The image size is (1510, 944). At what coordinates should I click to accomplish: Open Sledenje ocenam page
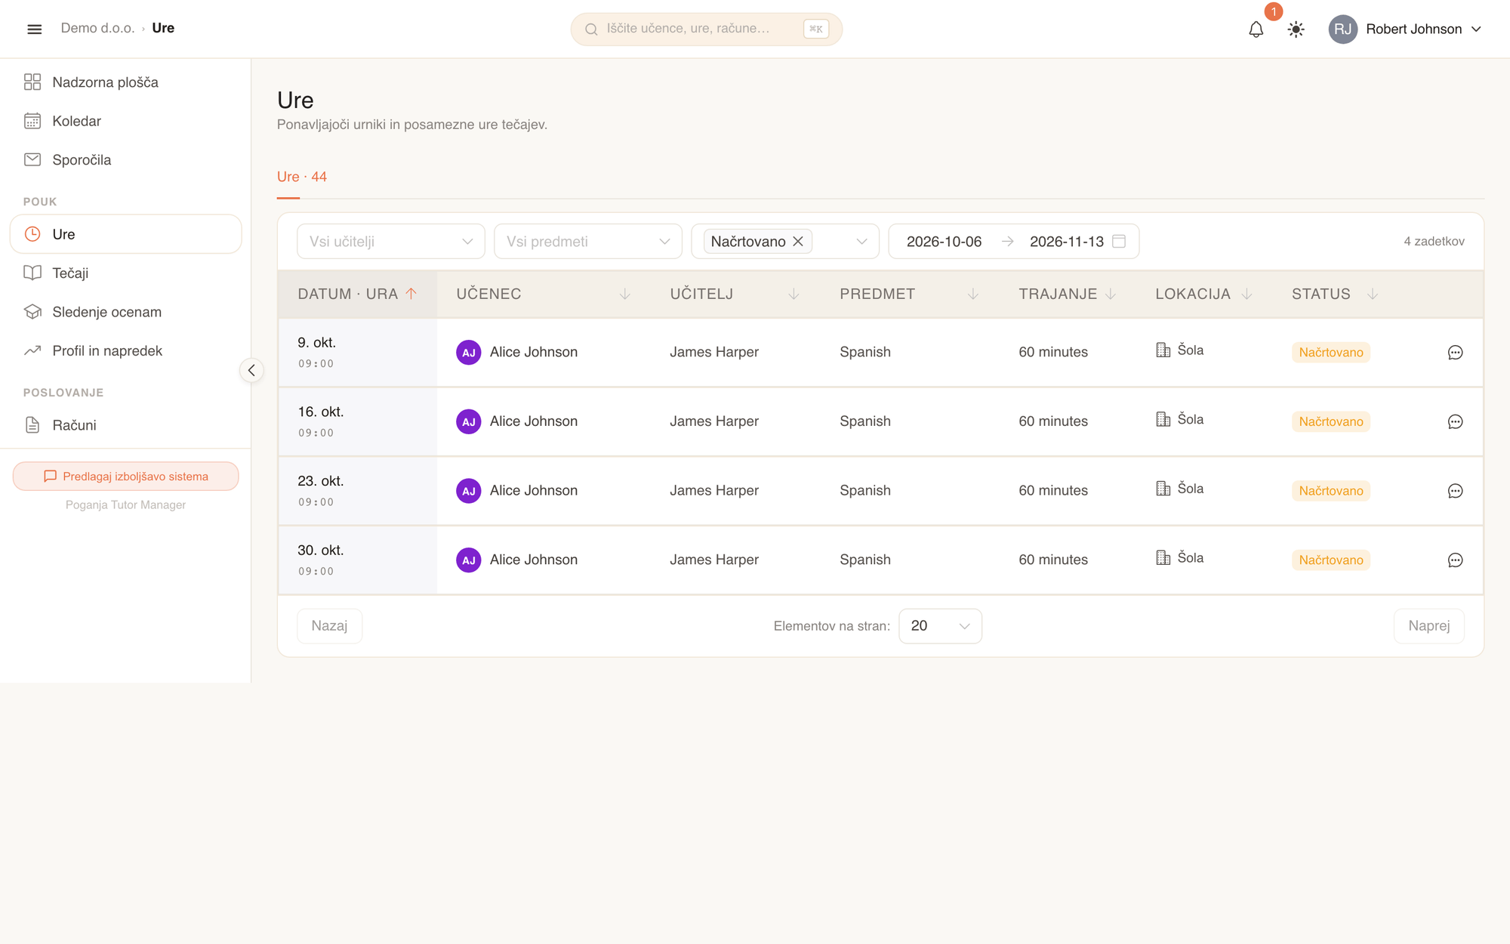[125, 312]
